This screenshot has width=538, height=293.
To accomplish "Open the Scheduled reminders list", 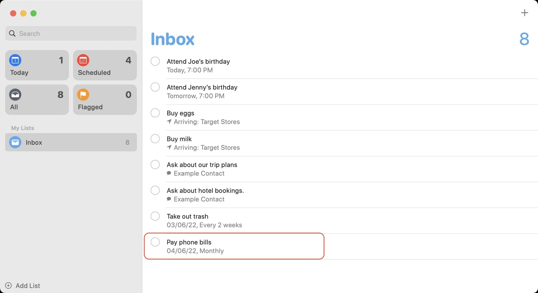I will click(105, 65).
